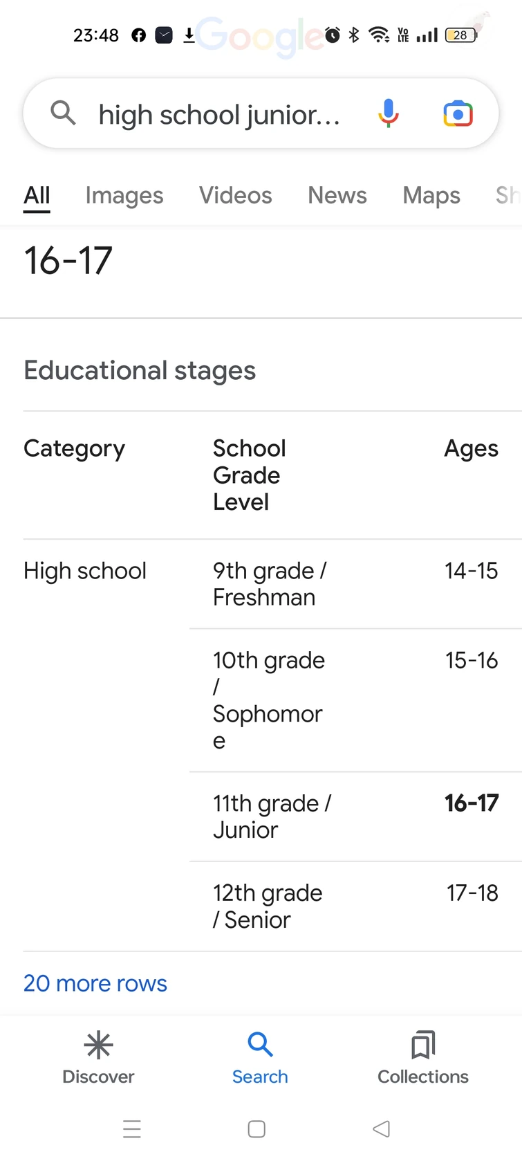The height and width of the screenshot is (1161, 522).
Task: Switch to the Videos tab
Action: 236,196
